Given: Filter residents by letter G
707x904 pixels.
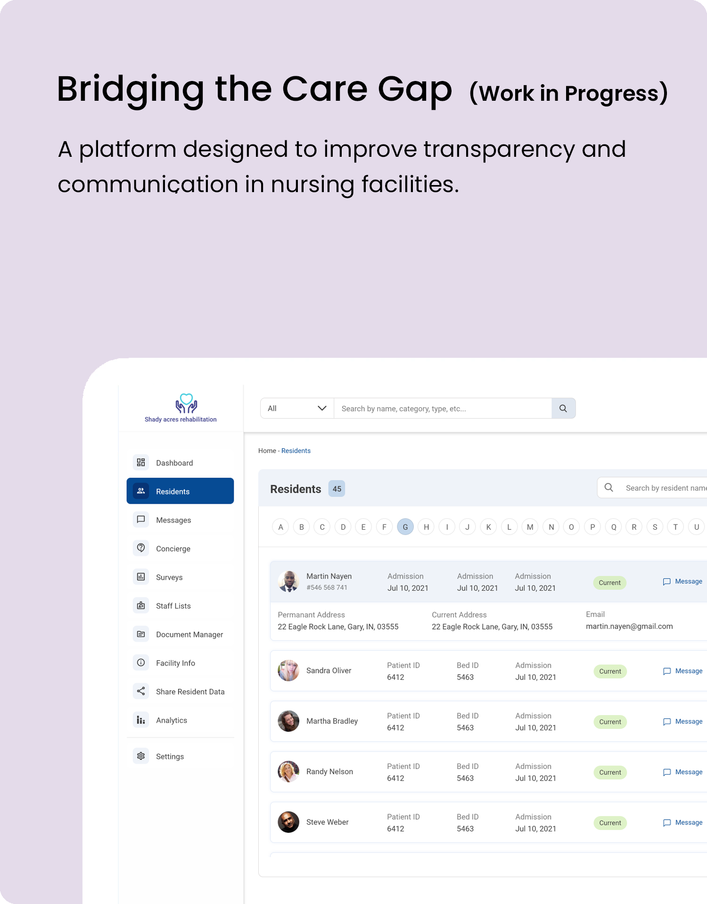Looking at the screenshot, I should [x=405, y=527].
